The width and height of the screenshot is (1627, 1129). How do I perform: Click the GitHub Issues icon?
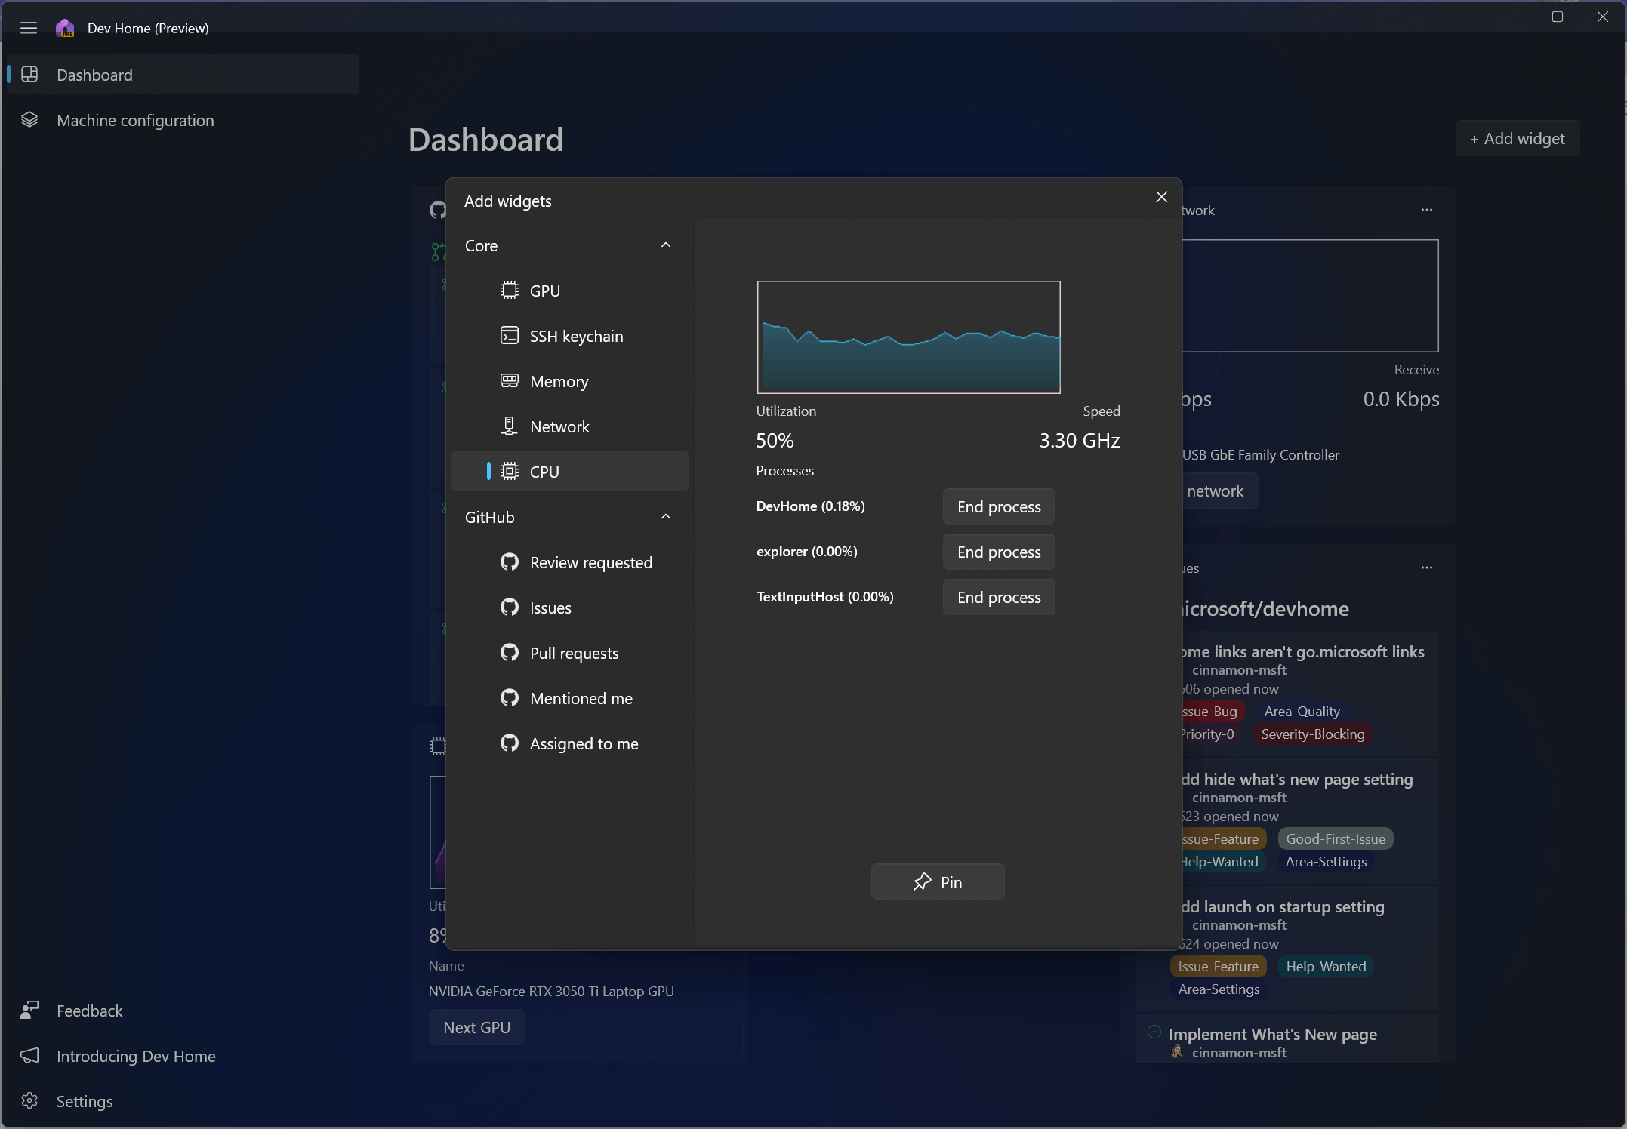[x=510, y=607]
